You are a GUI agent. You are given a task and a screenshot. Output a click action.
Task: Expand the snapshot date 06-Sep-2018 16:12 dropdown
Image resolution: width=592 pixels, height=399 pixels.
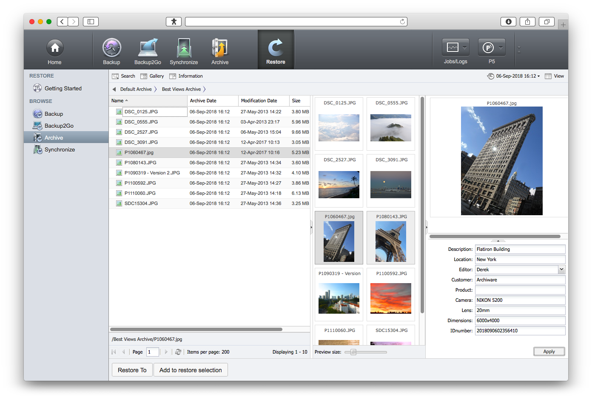[x=517, y=76]
